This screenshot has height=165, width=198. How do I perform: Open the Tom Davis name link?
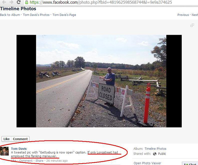pos(19,149)
